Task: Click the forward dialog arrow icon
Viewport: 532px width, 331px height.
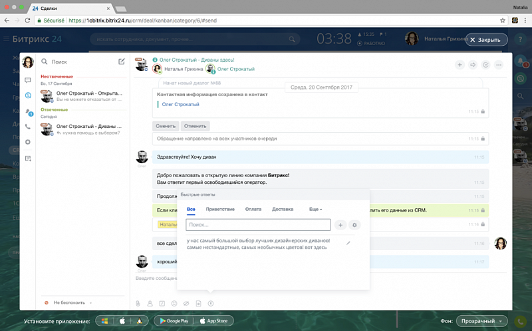Action: [x=473, y=64]
